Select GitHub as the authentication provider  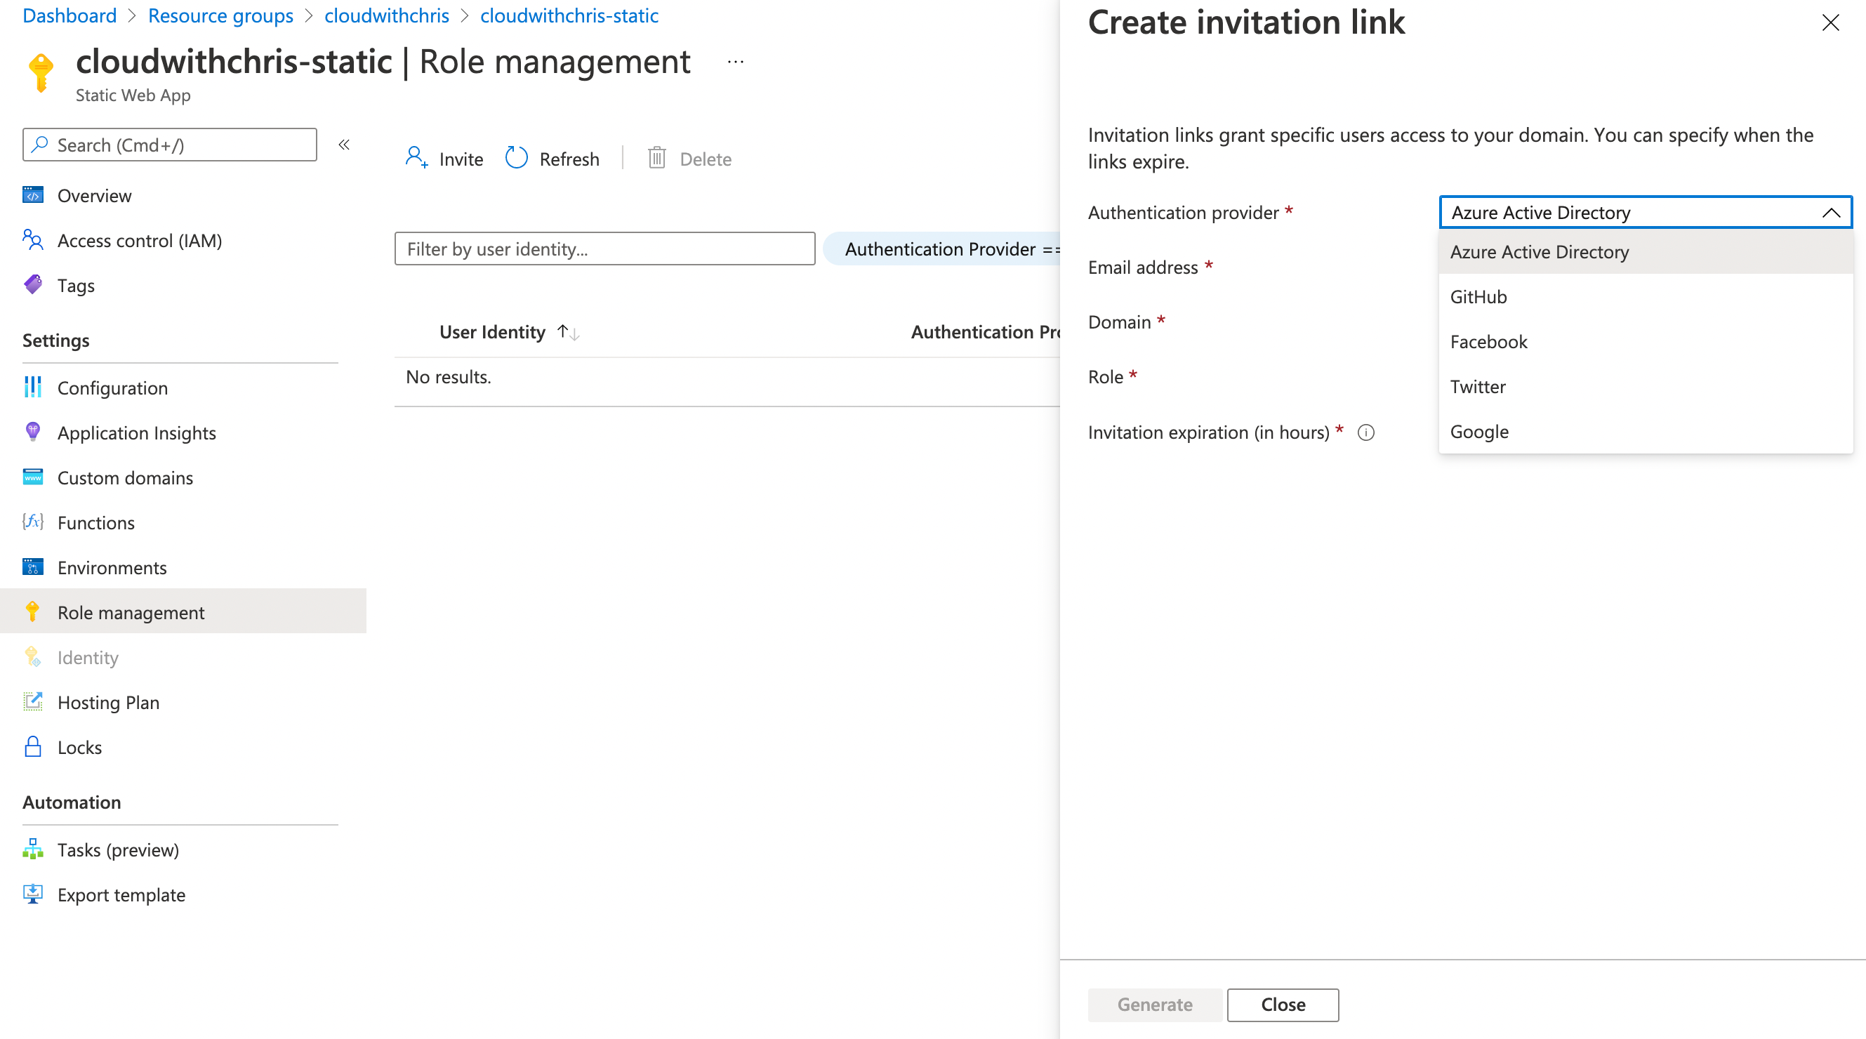(1478, 296)
